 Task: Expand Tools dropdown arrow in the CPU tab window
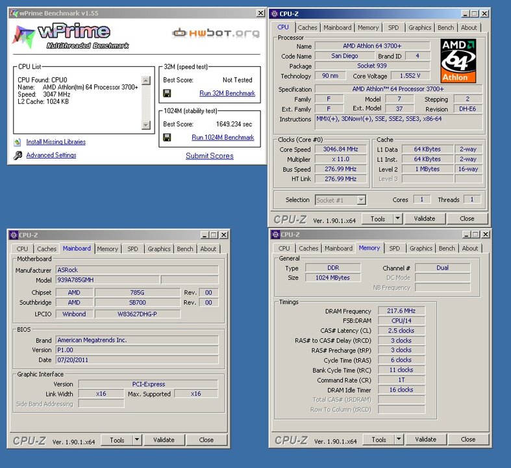pos(398,218)
